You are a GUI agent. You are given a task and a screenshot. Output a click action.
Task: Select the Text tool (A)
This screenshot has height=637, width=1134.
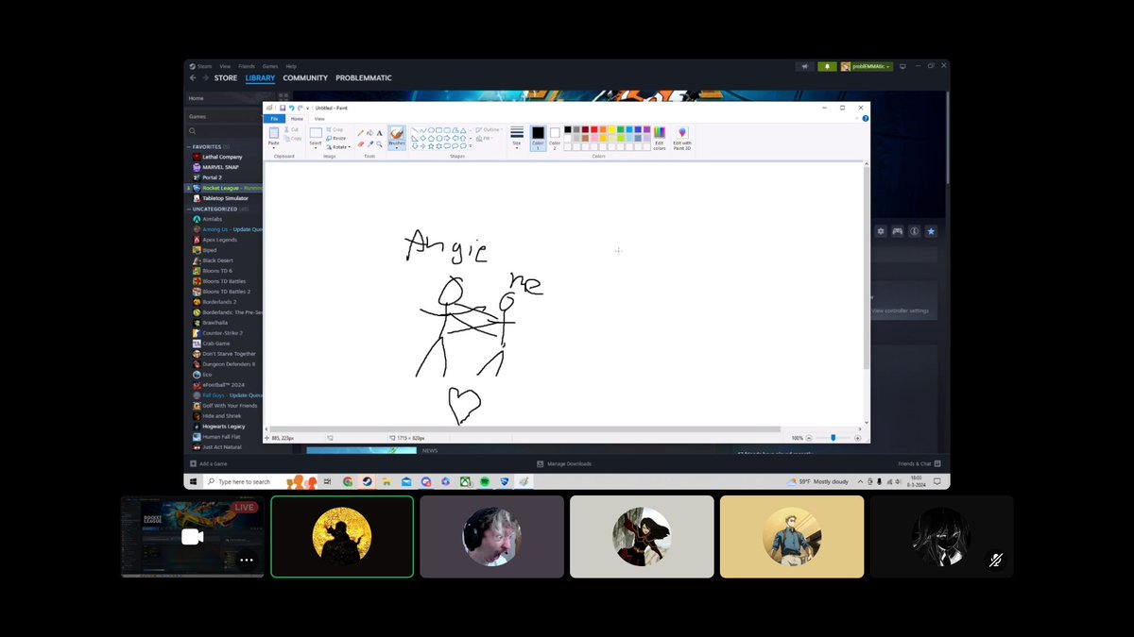pyautogui.click(x=379, y=131)
